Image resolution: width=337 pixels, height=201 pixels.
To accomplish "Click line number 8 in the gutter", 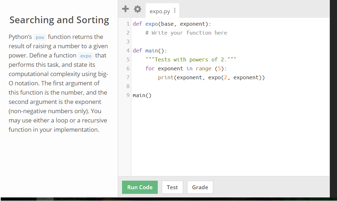I will point(128,86).
